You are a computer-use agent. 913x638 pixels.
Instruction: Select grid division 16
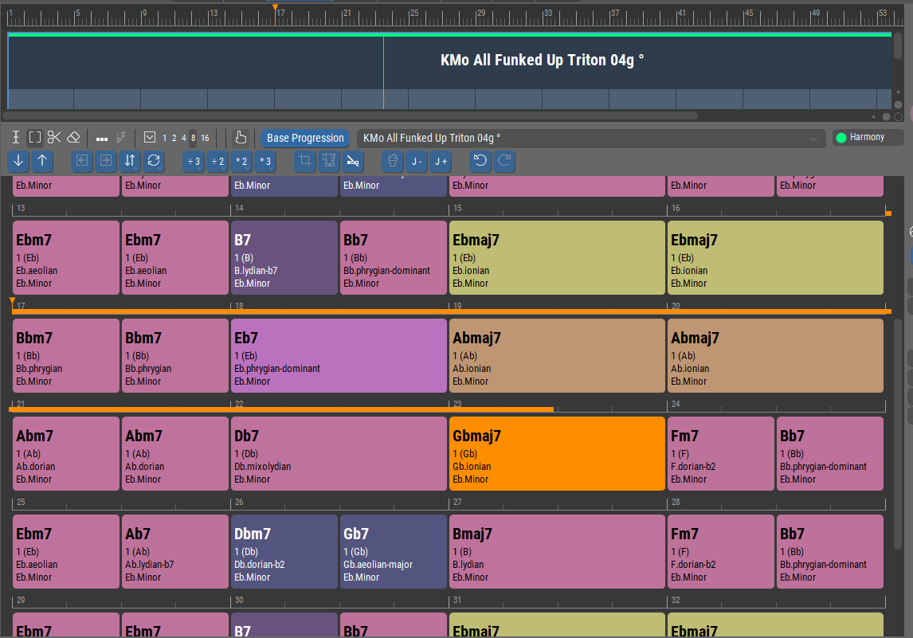click(205, 138)
